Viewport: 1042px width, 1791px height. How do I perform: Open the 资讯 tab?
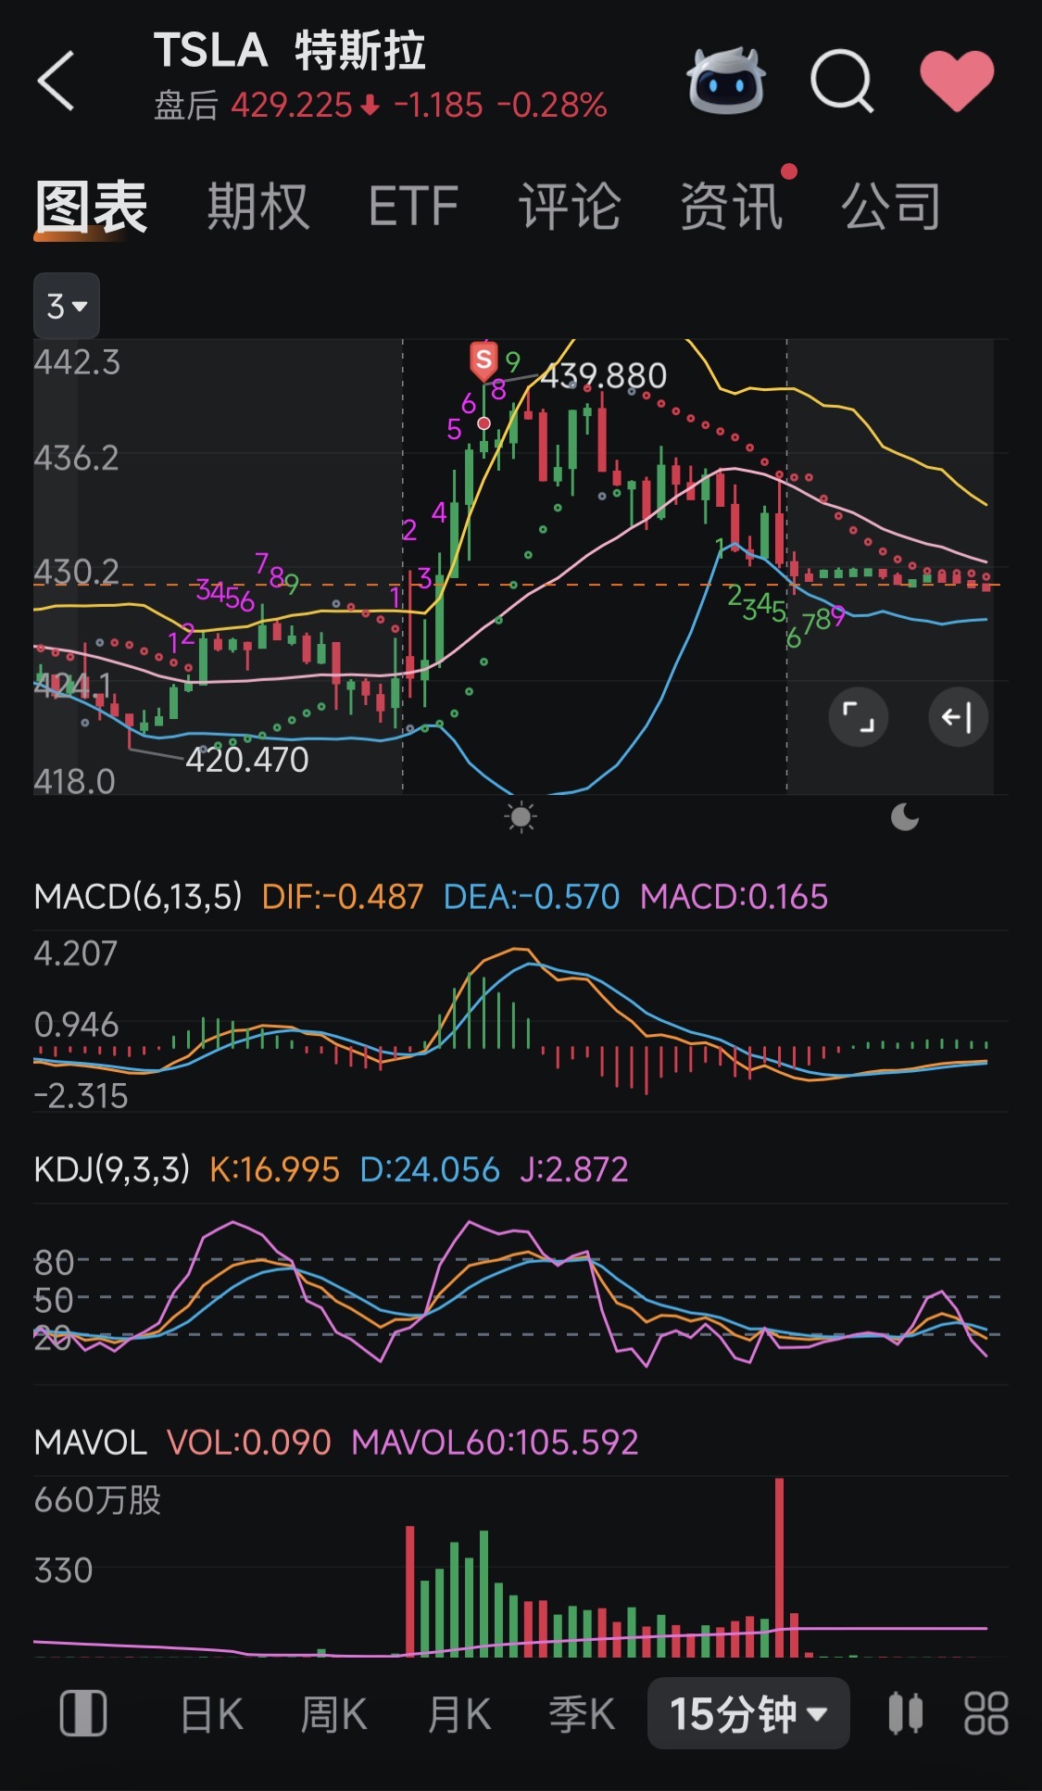click(x=731, y=206)
